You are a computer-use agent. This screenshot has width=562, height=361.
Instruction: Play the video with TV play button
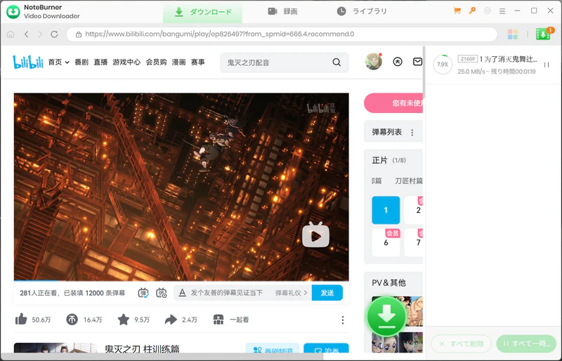[315, 235]
